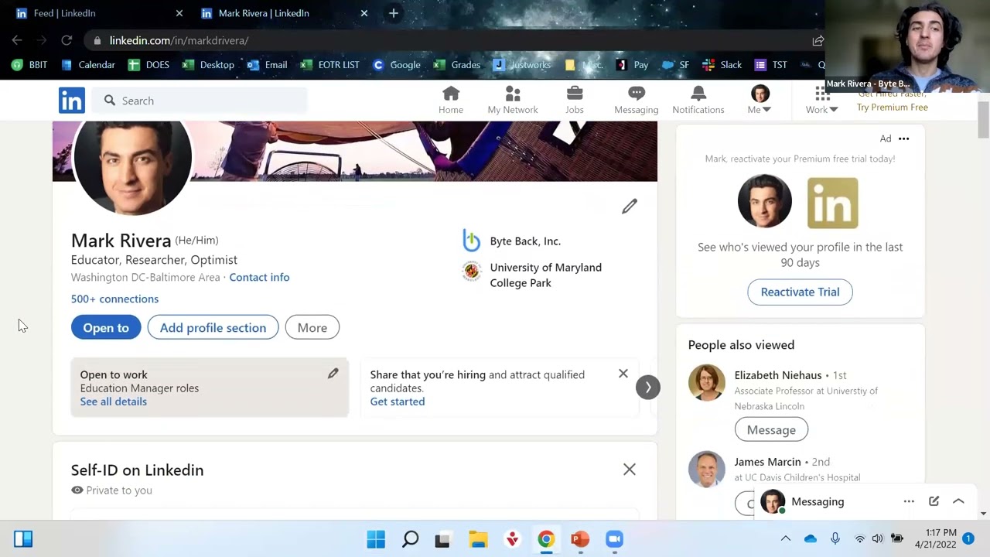Expand the Work apps menu

pos(821,101)
